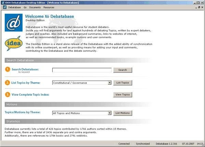Minimize the inner document window
This screenshot has height=147, width=205.
click(196, 8)
